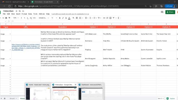Screen dimensions: 178x100
Task: Click the Borders icon
Action: [77, 18]
